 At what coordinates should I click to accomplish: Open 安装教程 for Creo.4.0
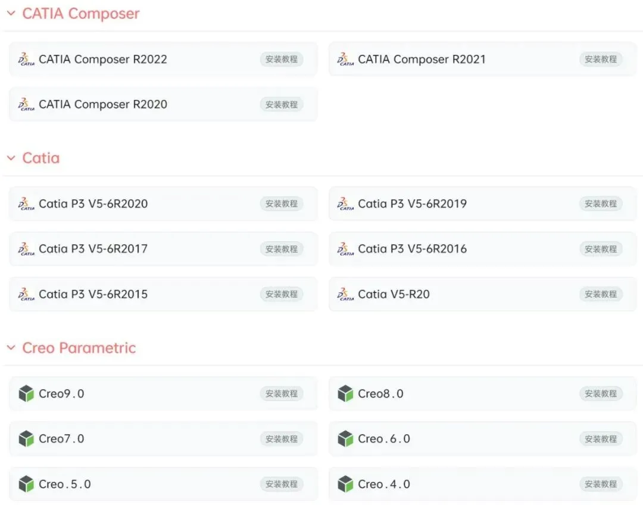[601, 484]
